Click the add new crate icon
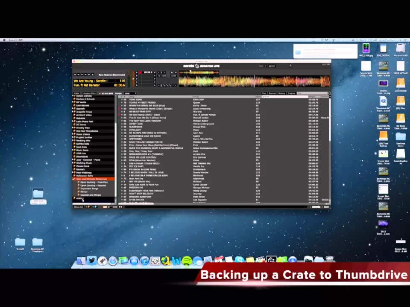The width and height of the screenshot is (410, 307). pos(88,207)
